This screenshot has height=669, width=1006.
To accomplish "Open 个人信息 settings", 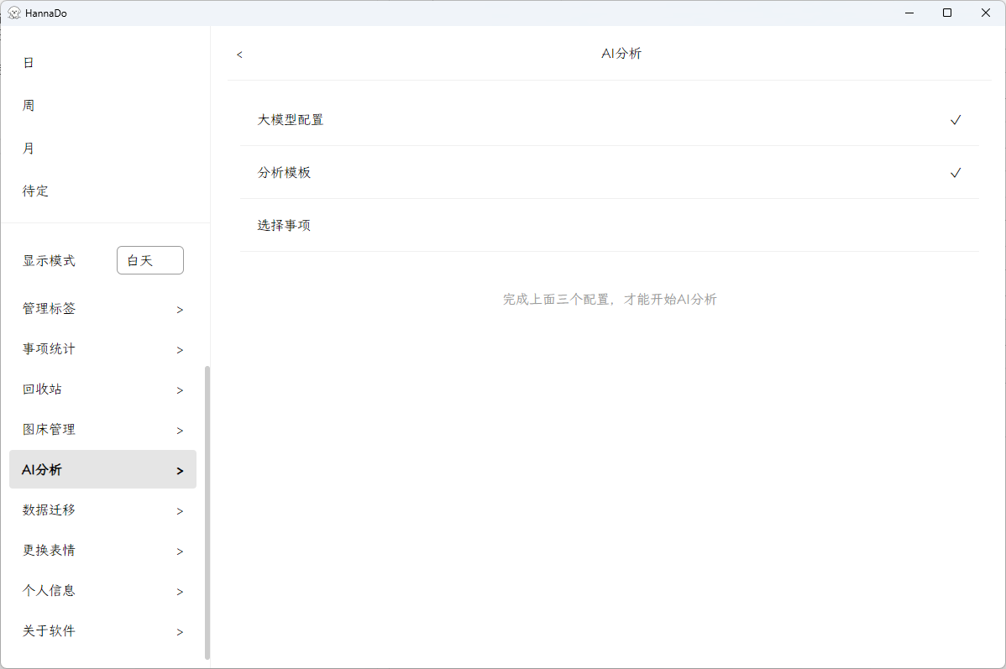I will 48,590.
